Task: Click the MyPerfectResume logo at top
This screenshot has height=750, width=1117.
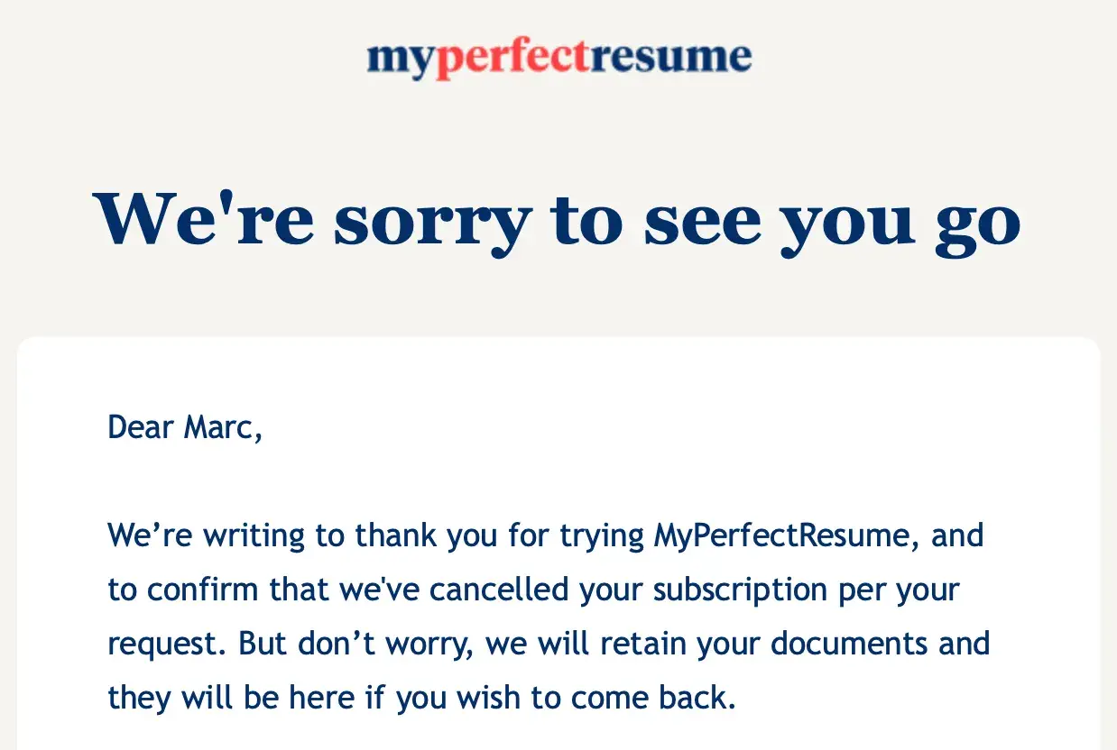Action: point(558,58)
